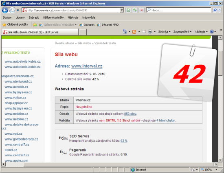Viewport: 224px width, 173px height.
Task: Open a new blank tab
Action: click(83, 32)
